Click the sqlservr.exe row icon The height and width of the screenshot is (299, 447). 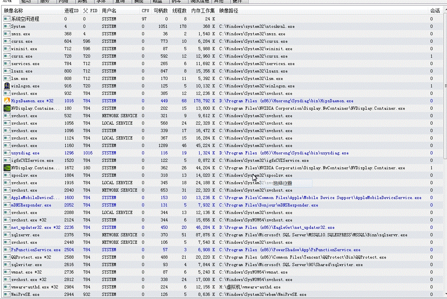coord(7,235)
